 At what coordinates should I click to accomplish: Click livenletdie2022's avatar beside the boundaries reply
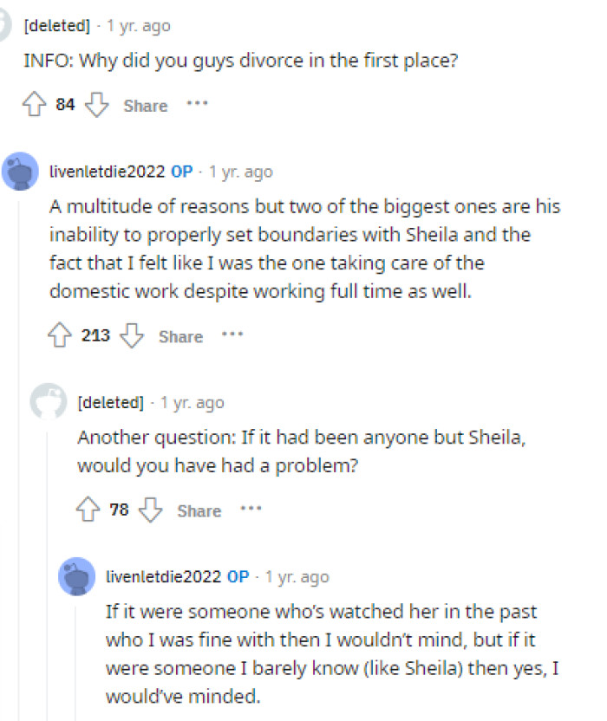(21, 171)
